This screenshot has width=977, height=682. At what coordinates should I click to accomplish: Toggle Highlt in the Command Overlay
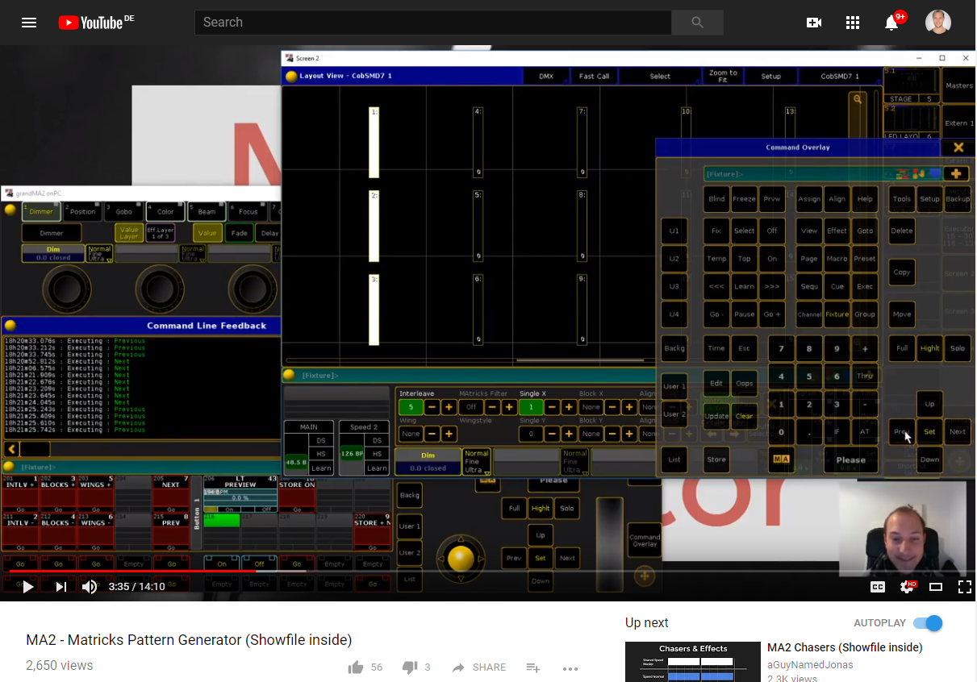coord(929,349)
